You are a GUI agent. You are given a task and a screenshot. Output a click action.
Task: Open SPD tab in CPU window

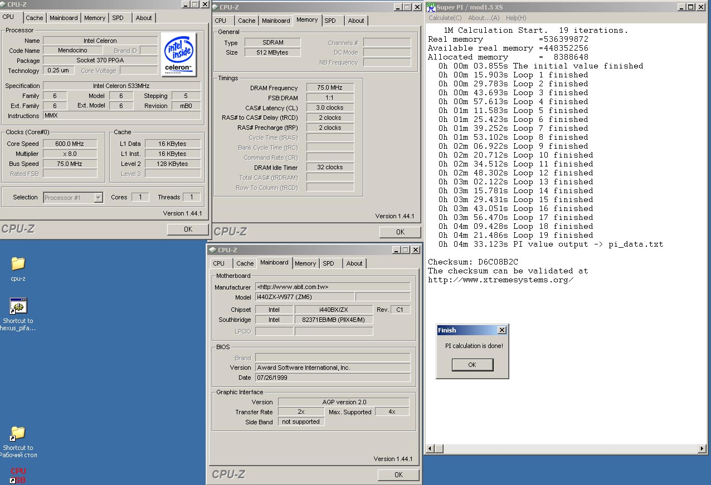tap(118, 18)
